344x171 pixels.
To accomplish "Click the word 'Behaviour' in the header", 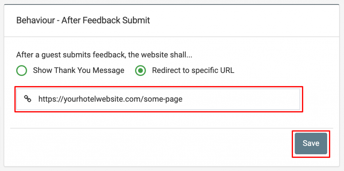I will pos(35,20).
